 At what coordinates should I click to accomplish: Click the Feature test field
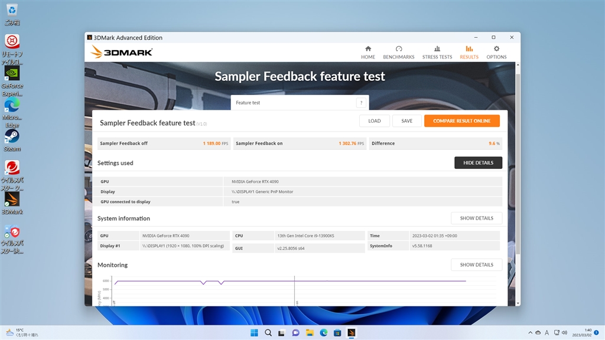(x=300, y=103)
